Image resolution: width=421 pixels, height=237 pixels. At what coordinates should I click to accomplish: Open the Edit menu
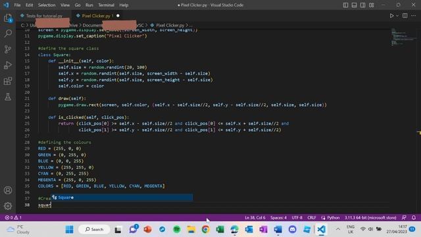click(29, 5)
